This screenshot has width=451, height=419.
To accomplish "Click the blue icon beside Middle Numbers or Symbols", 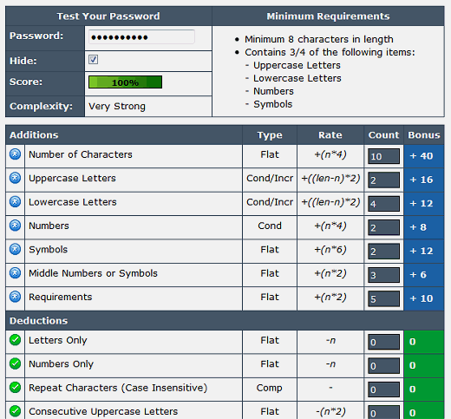I will [x=15, y=272].
